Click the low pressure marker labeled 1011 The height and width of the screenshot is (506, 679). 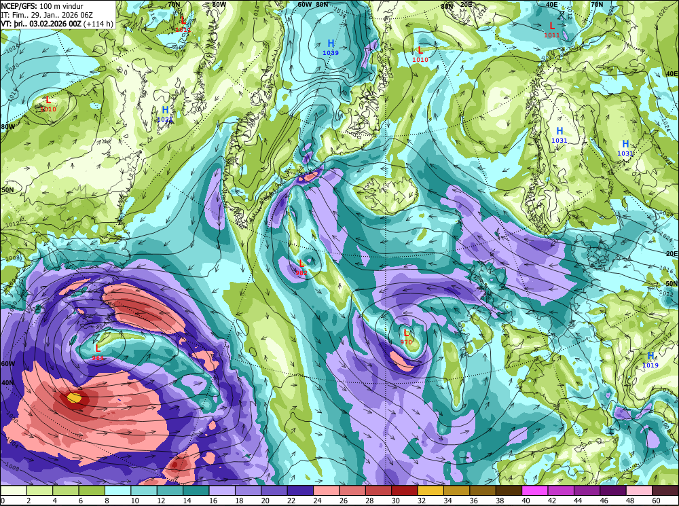coord(552,29)
